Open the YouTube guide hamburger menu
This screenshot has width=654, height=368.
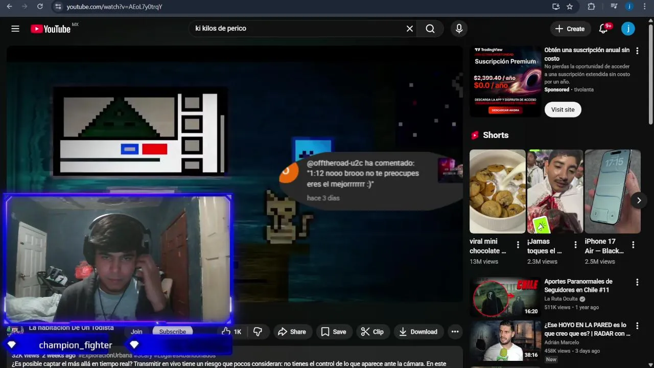[15, 29]
